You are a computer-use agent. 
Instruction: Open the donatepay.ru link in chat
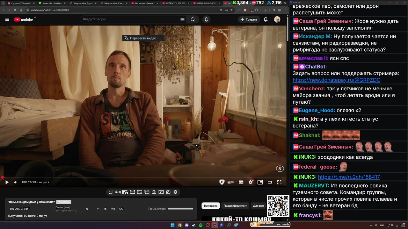(336, 80)
